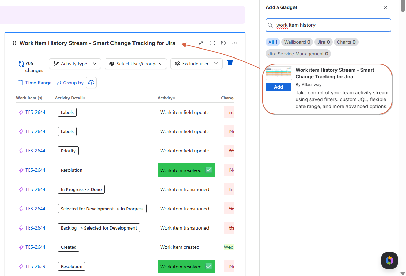Viewport: 406px width, 276px height.
Task: Click the Resolution tag in TES-2639 row
Action: tap(72, 266)
